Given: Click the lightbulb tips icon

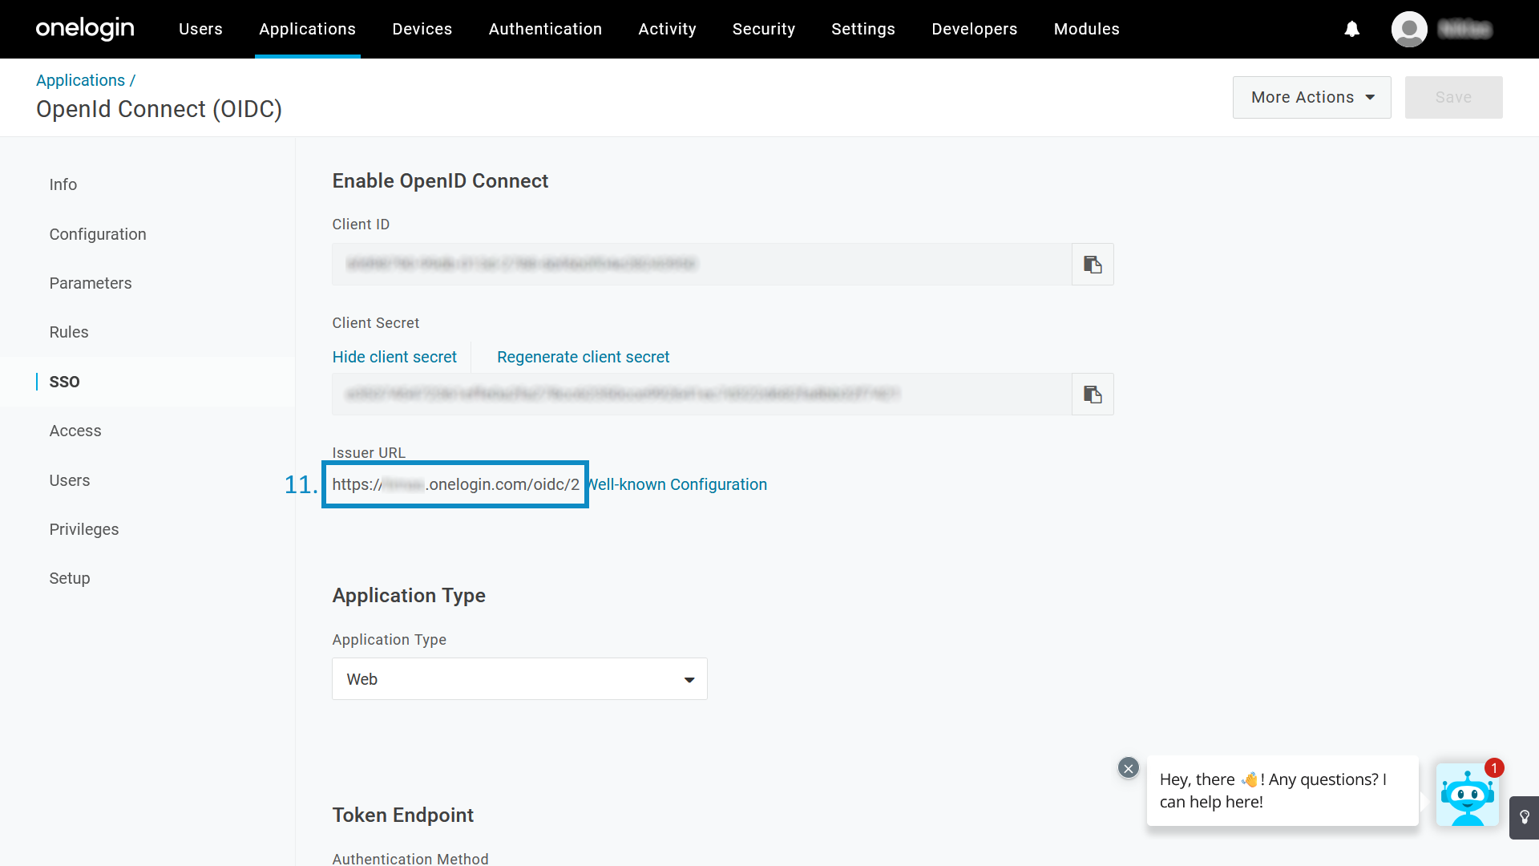Looking at the screenshot, I should coord(1525,817).
